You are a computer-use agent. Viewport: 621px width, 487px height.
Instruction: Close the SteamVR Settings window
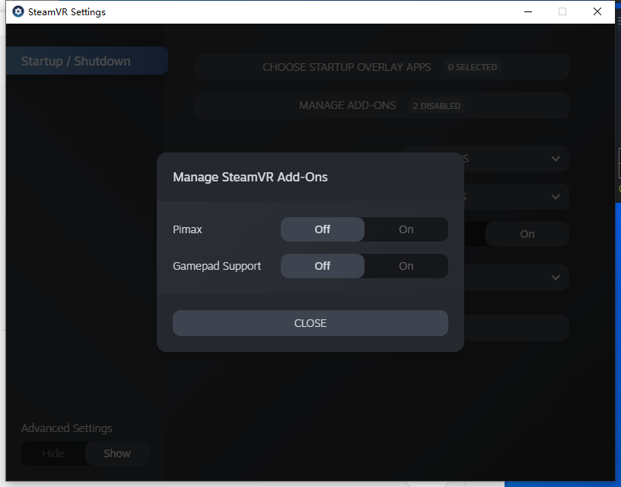click(x=597, y=11)
